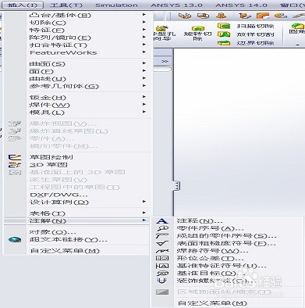Viewport: 305px width, 308px height.
Task: Click the 边界切除 toolbar icon
Action: [x=224, y=43]
